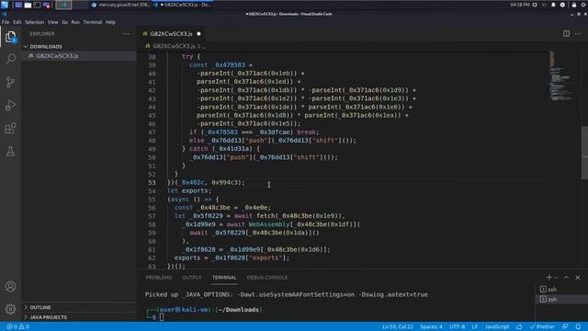Click the code minimap preview
588x331 pixels.
(x=561, y=75)
